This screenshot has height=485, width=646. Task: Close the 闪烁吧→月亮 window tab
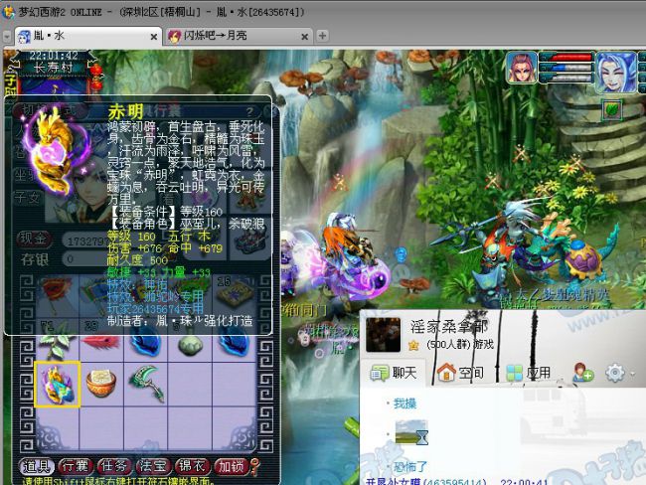pyautogui.click(x=305, y=37)
